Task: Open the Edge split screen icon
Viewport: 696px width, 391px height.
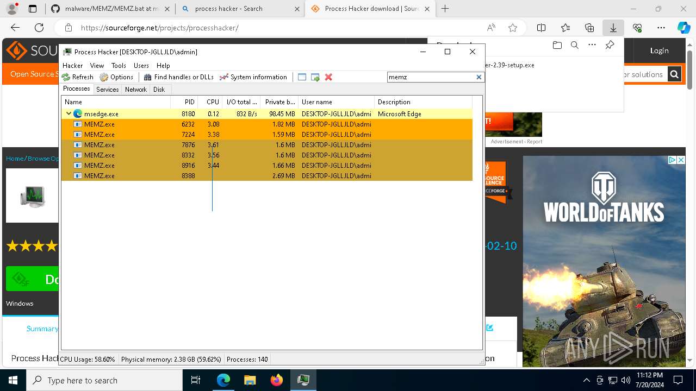Action: [x=542, y=28]
